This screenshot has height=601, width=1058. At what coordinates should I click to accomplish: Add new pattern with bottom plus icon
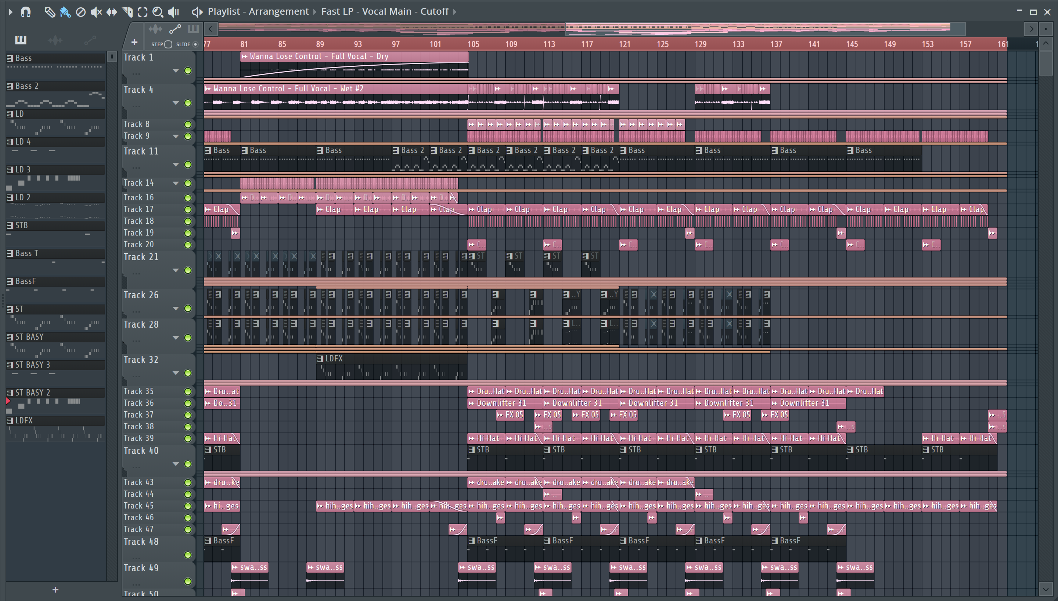(x=55, y=589)
